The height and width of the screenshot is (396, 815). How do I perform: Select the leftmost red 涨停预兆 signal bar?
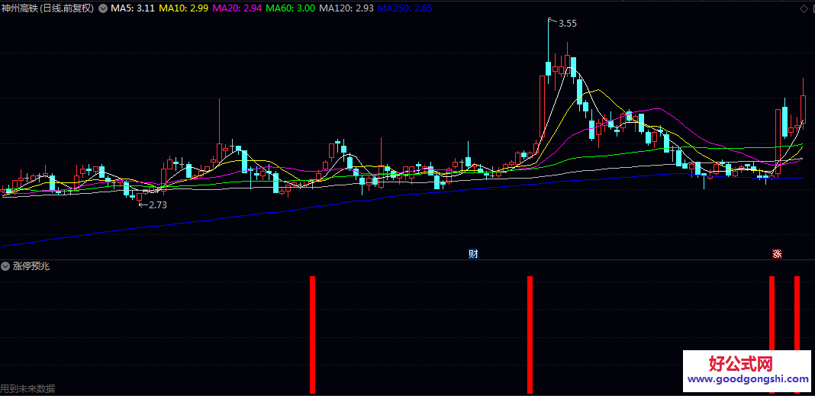(x=312, y=335)
